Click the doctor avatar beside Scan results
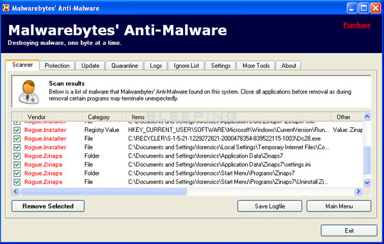 click(29, 92)
